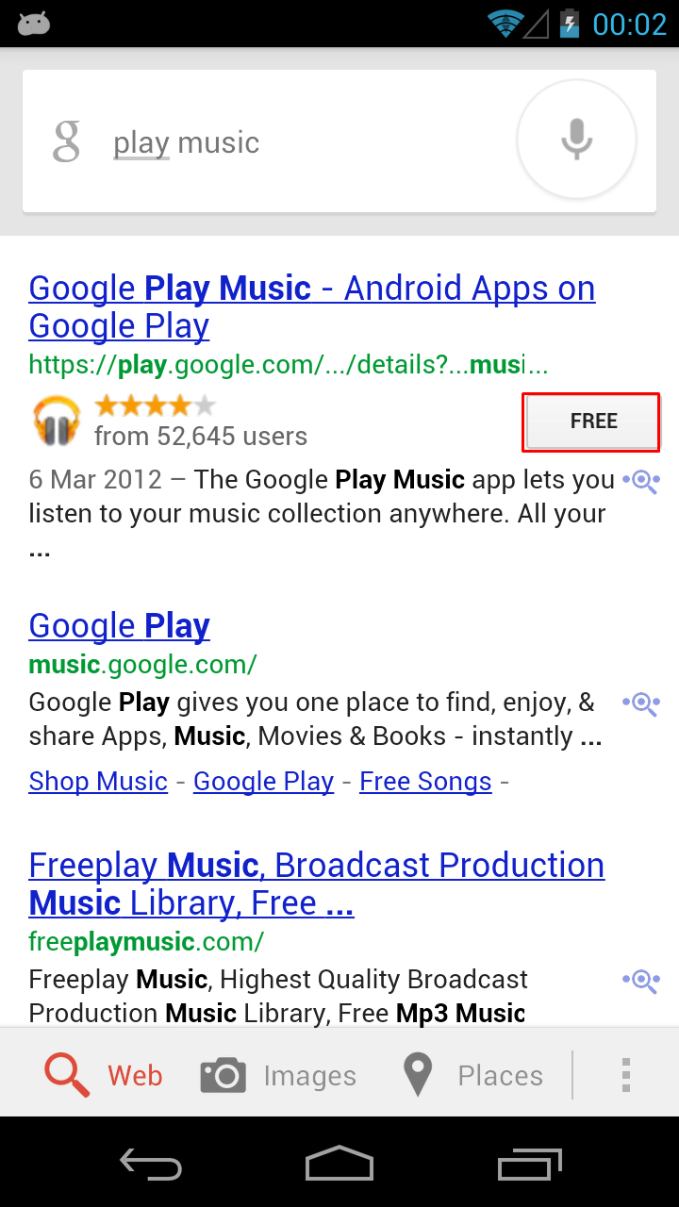
Task: Switch to the Images search tab
Action: click(x=279, y=1075)
